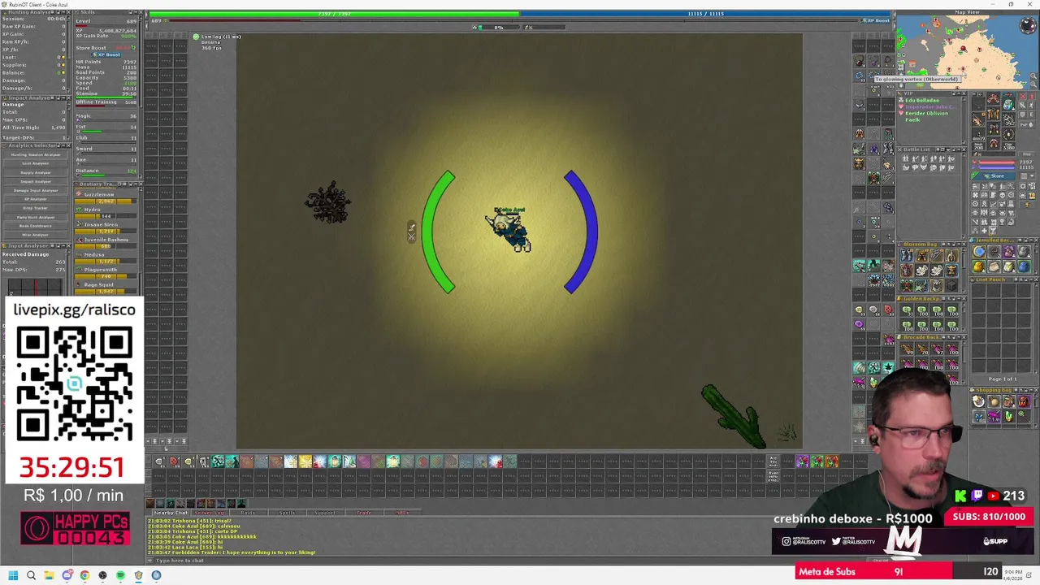Screen dimensions: 1040x585
Task: Open the Misc Analyser
Action: click(36, 235)
